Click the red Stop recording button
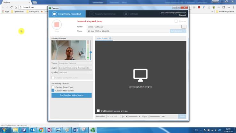This screenshot has width=236, height=133. pos(57,25)
